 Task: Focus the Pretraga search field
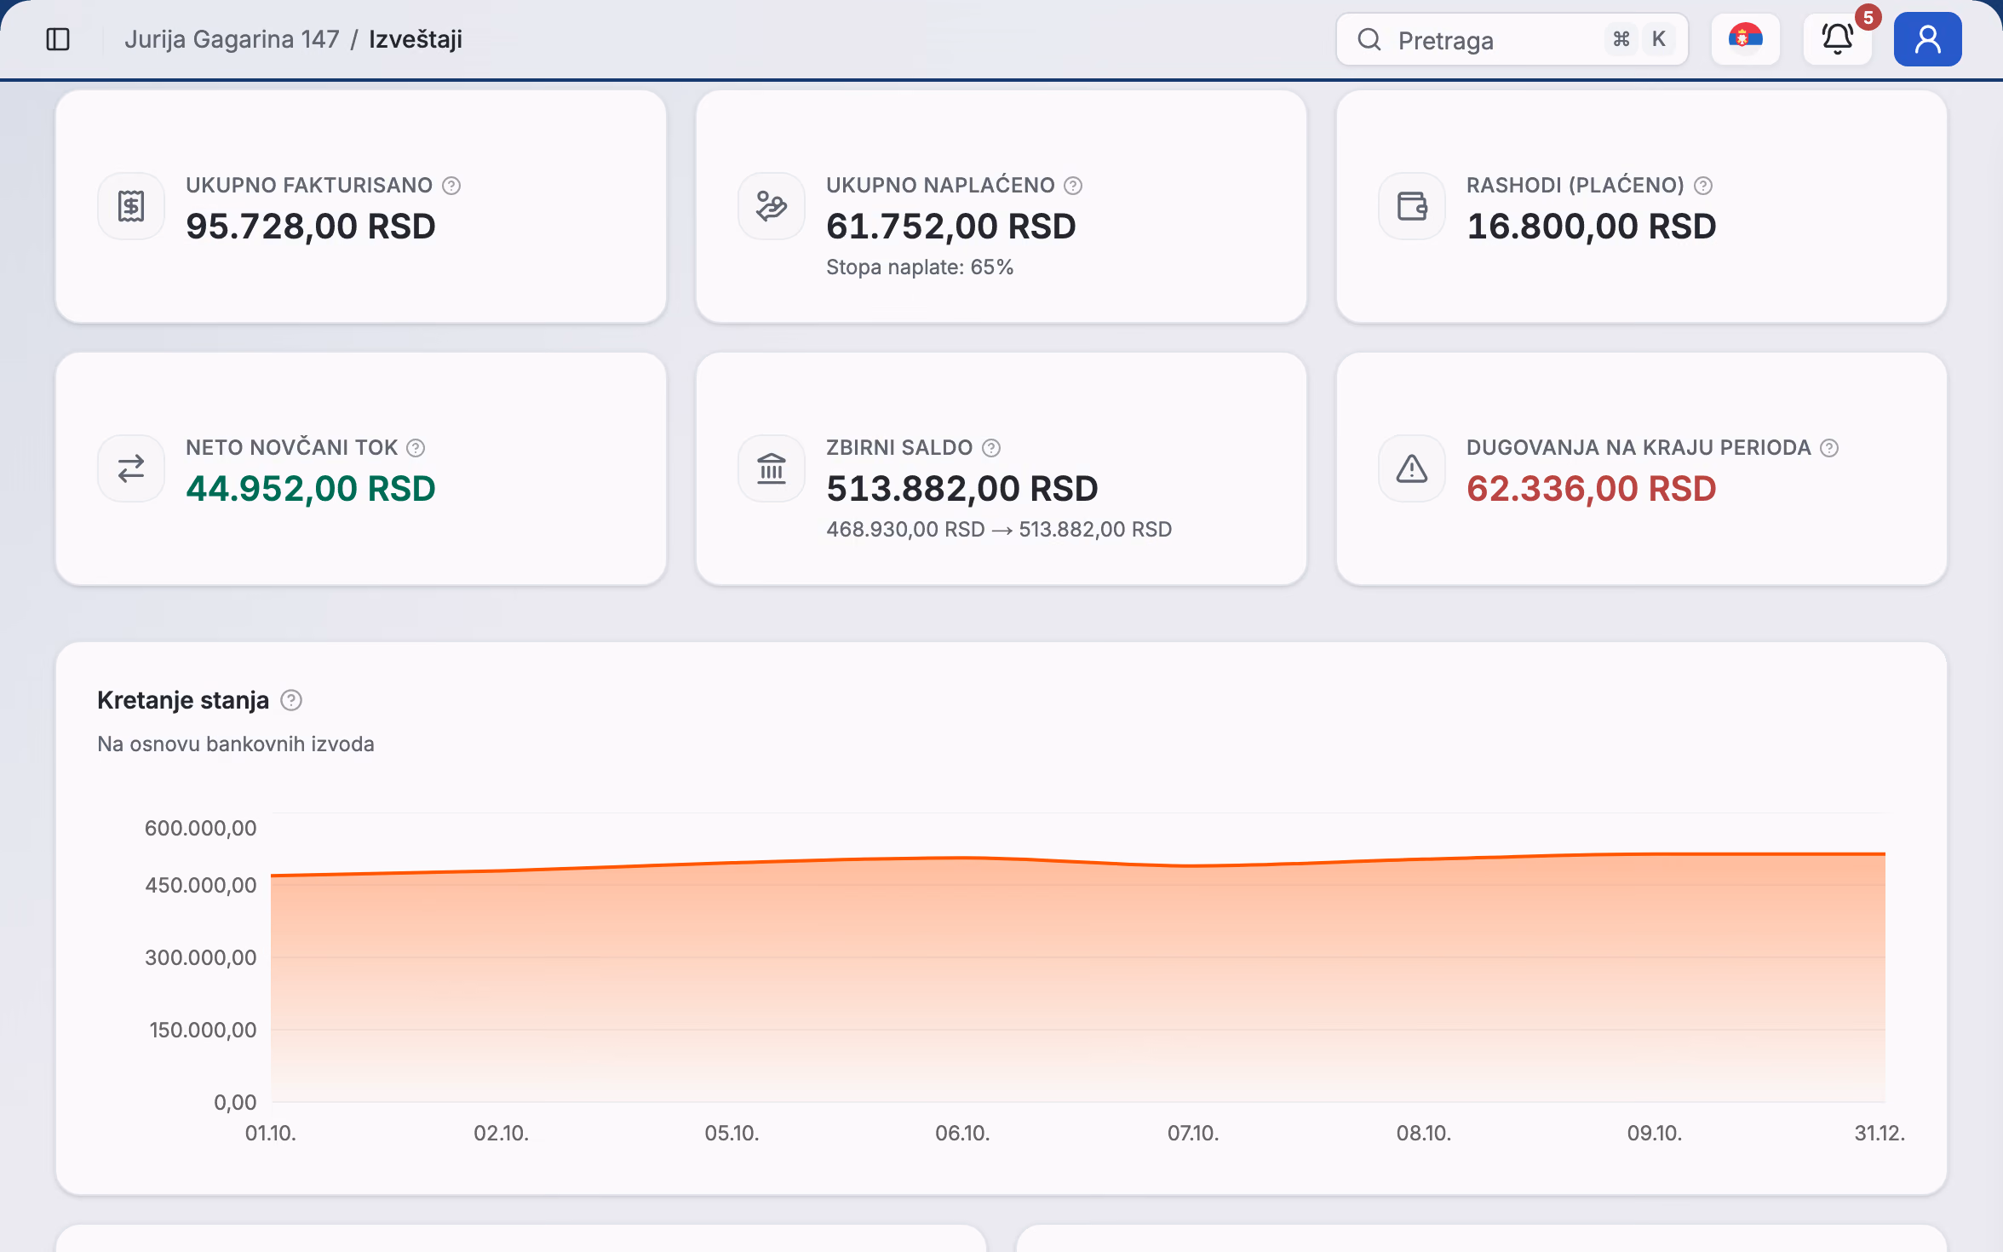(x=1512, y=39)
